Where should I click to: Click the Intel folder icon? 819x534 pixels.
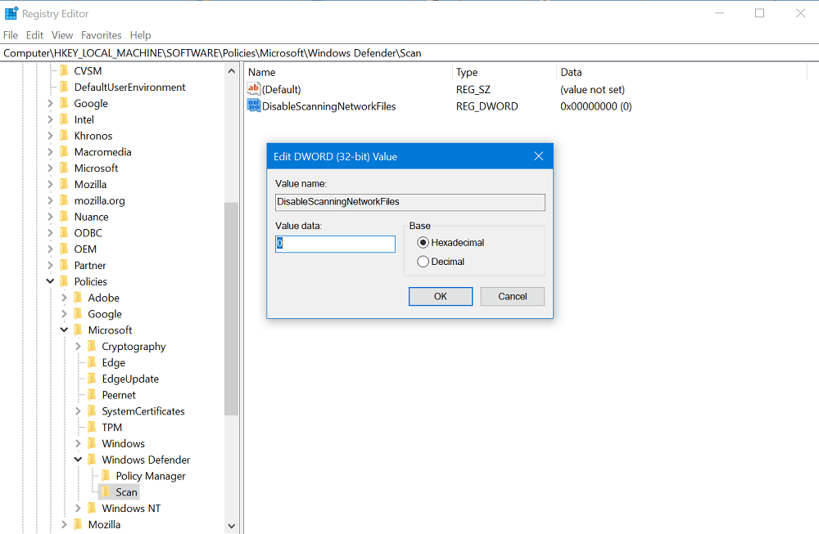(64, 119)
